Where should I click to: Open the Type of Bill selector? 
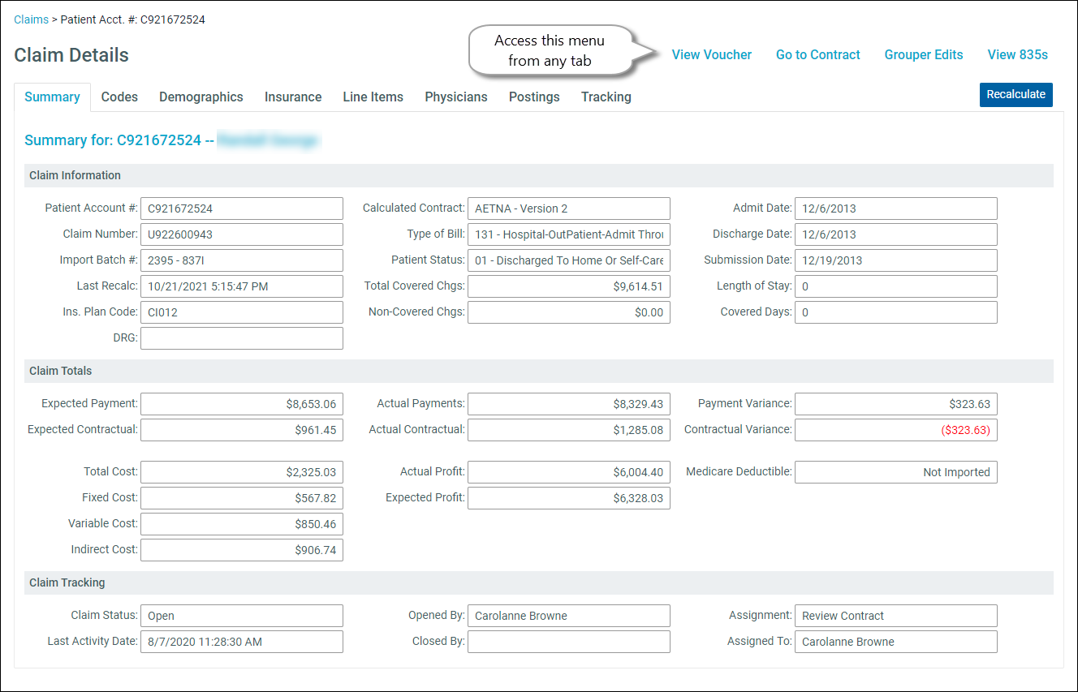tap(568, 234)
